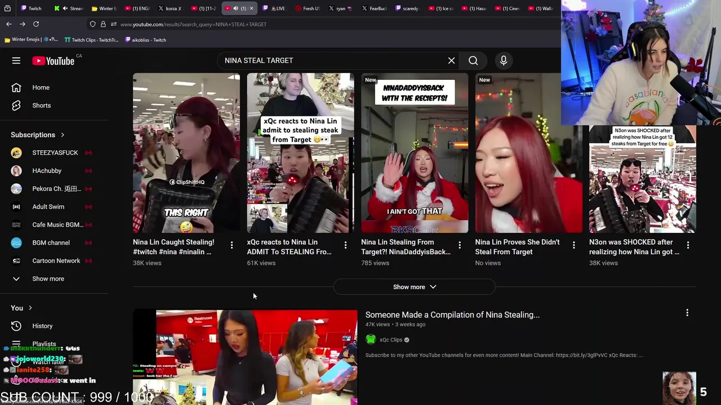Viewport: 721px width, 405px height.
Task: Click the address bar lock icon
Action: click(103, 24)
